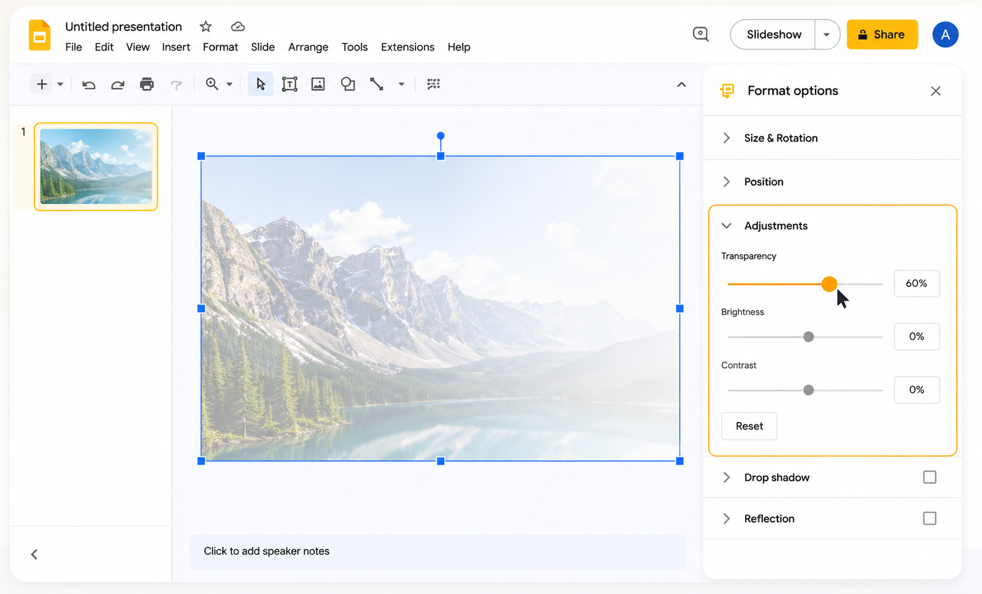982x594 pixels.
Task: Open the line type dropdown arrow
Action: click(401, 84)
